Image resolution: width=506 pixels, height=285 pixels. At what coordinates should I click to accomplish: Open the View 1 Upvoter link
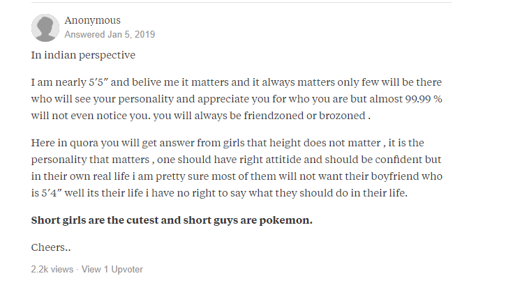pos(112,269)
